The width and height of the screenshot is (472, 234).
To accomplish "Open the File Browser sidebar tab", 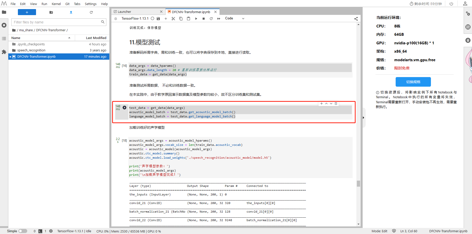I will point(4,12).
